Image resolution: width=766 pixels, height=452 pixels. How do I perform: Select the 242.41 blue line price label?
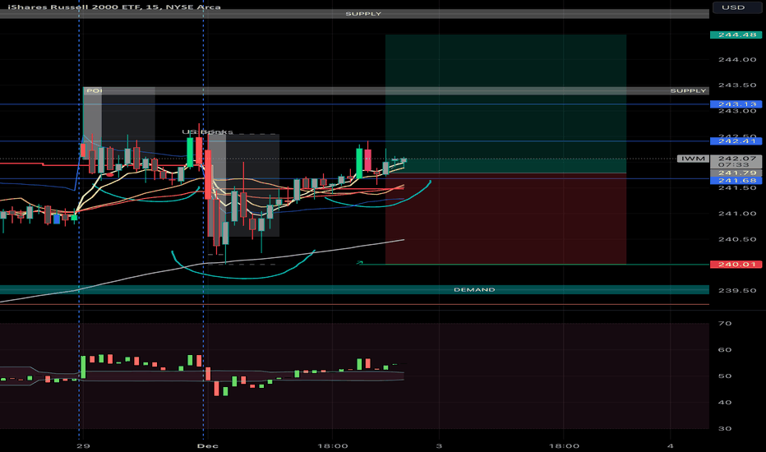tap(736, 141)
